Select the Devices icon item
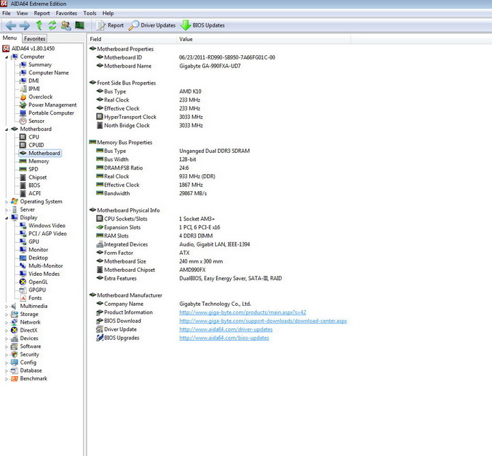Screen dimensions: 492x456 14,338
